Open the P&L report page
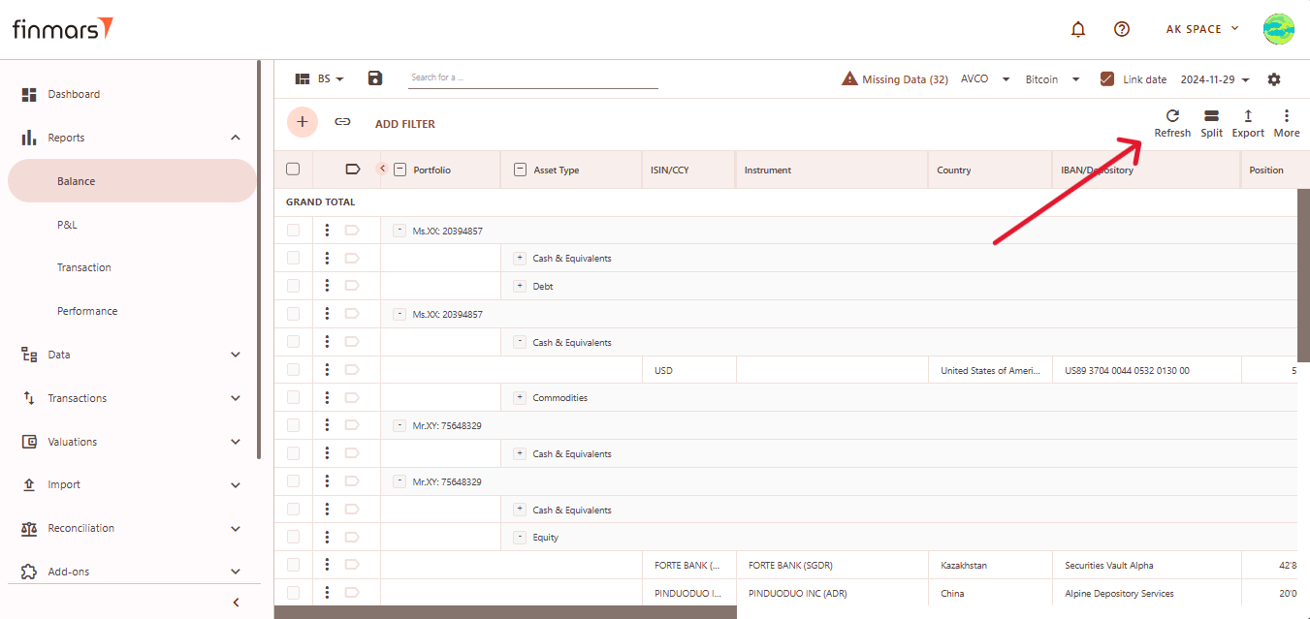The width and height of the screenshot is (1310, 619). tap(67, 225)
